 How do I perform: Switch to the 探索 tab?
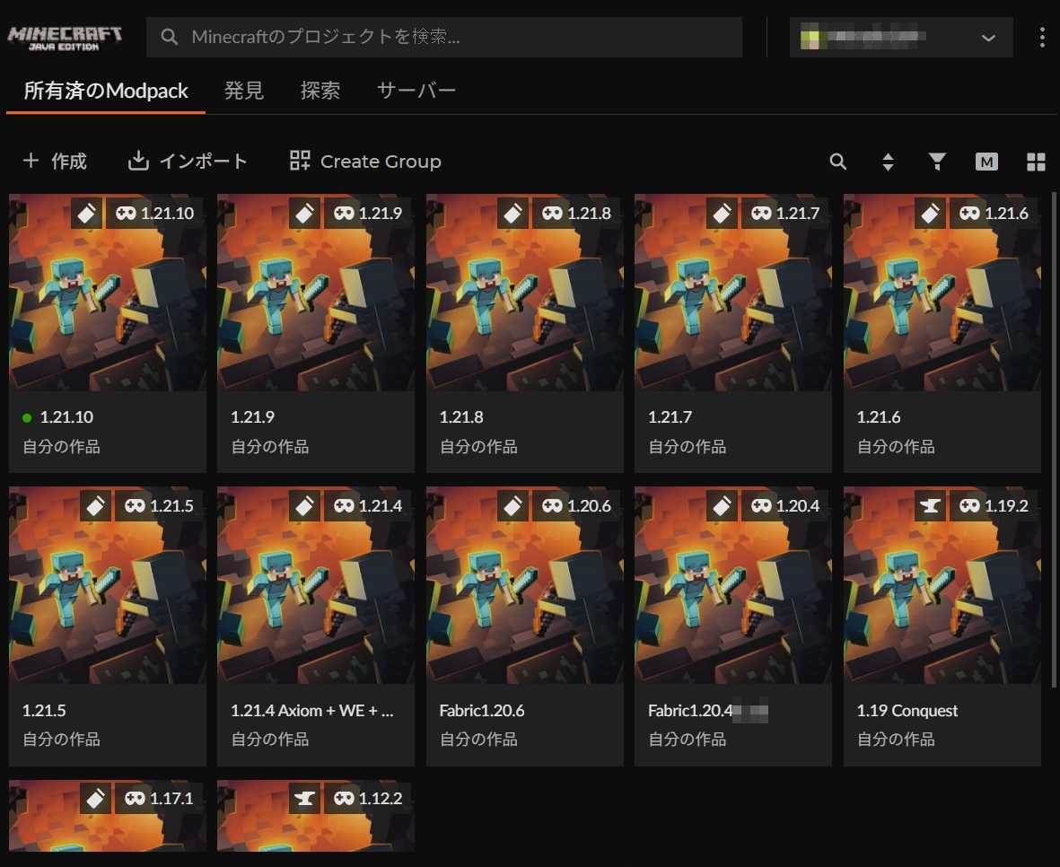pyautogui.click(x=320, y=91)
